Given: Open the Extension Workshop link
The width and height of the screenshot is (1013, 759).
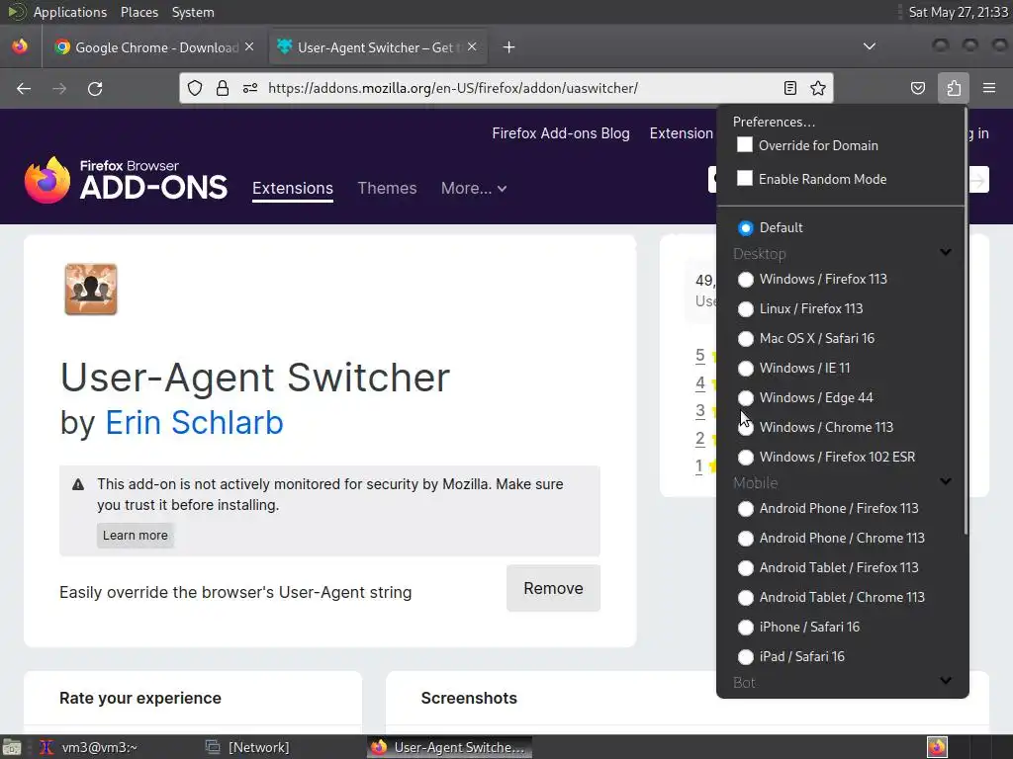Looking at the screenshot, I should click(x=682, y=133).
